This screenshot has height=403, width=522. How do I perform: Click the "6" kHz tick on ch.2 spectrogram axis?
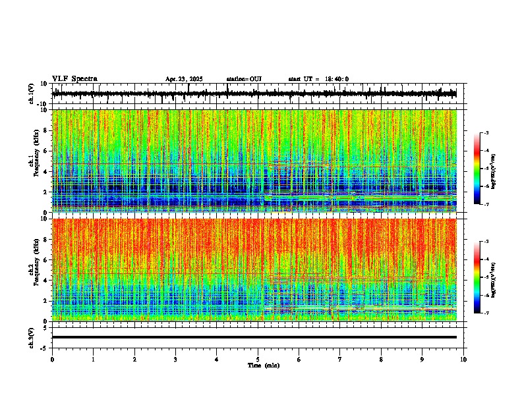46,260
